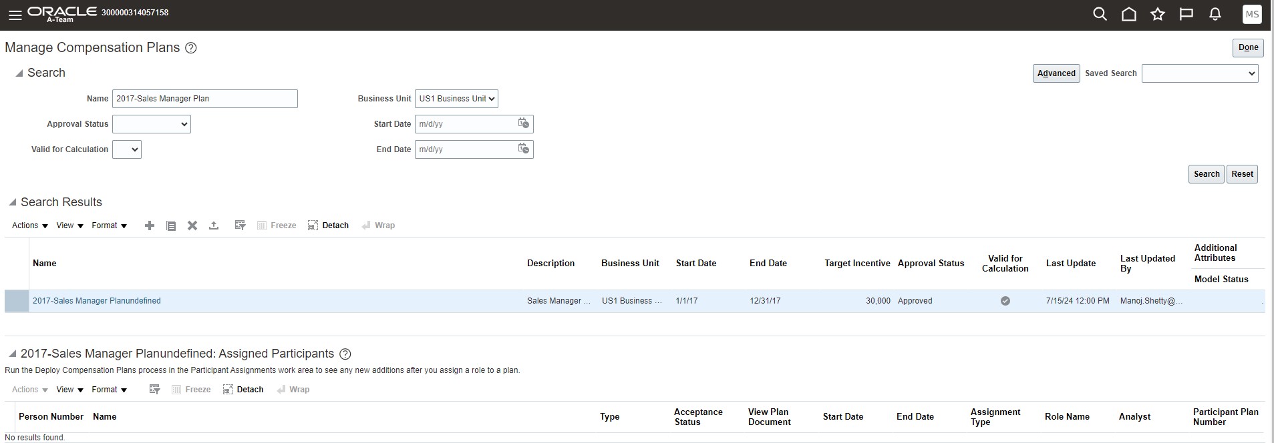1274x443 pixels.
Task: Open Format menu in Search Results
Action: (110, 226)
